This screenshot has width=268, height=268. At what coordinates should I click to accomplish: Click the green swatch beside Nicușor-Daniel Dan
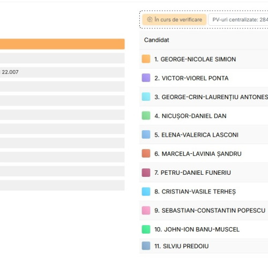tap(146, 116)
